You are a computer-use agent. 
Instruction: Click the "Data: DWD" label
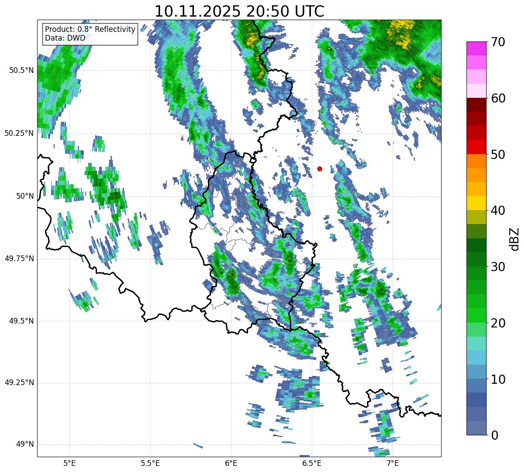pos(66,38)
